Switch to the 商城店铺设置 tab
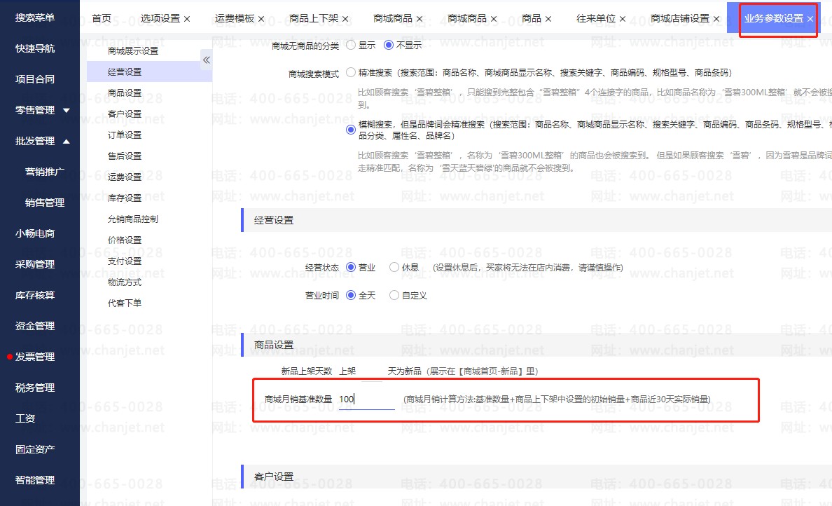The image size is (832, 506). [x=680, y=19]
